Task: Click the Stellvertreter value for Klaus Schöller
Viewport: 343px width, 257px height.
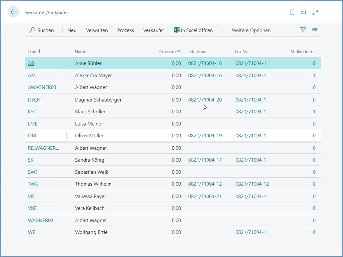Action: (x=314, y=112)
